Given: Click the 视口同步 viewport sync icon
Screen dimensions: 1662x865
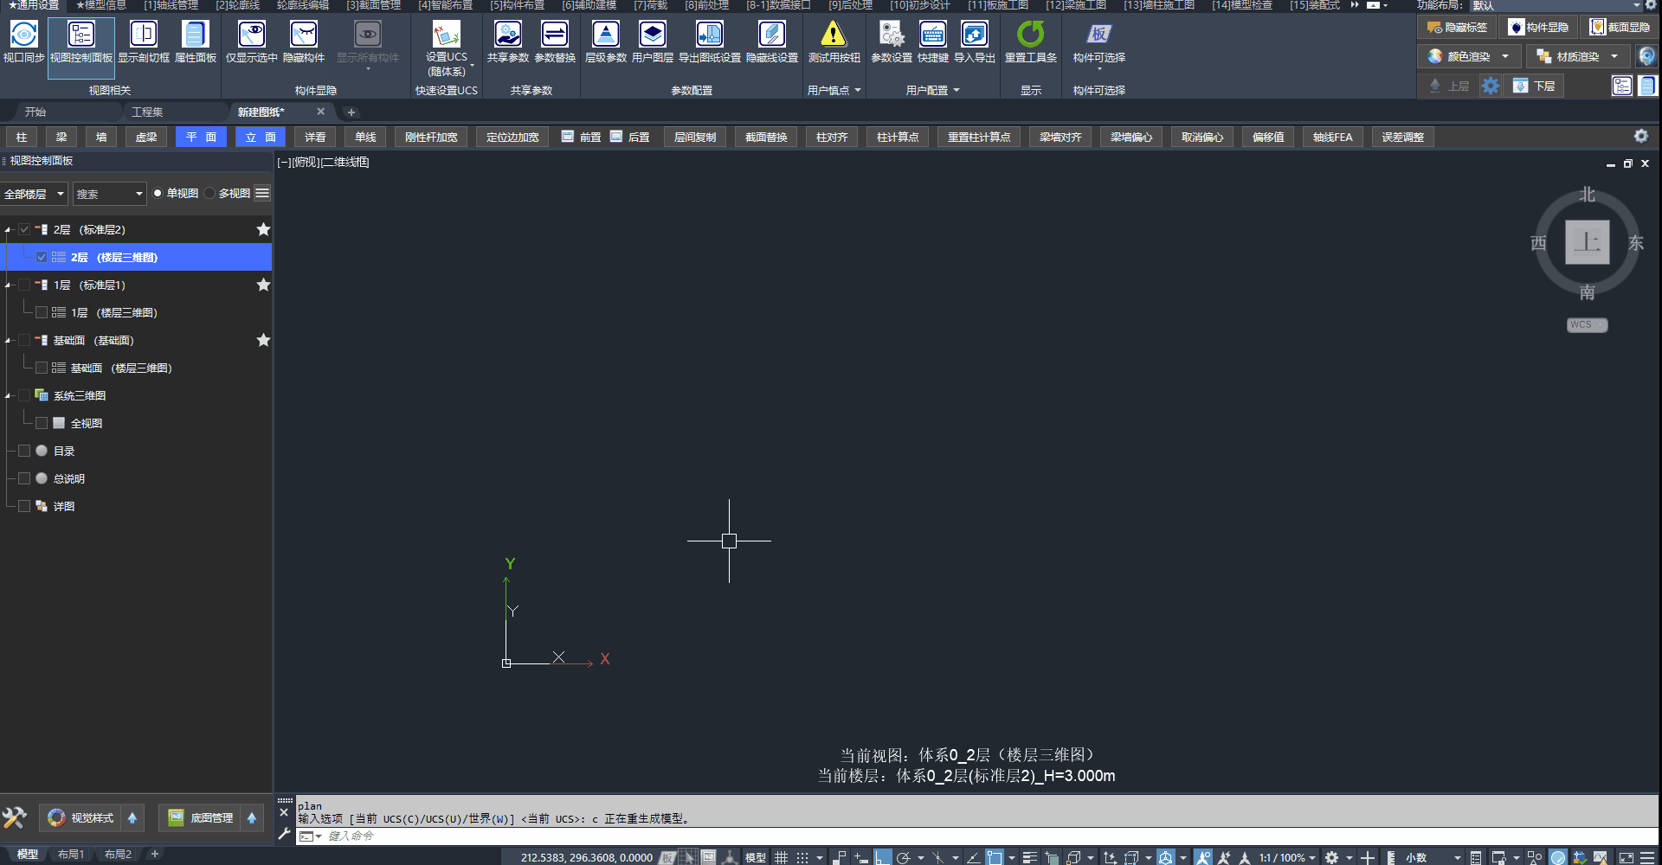Looking at the screenshot, I should coord(23,35).
